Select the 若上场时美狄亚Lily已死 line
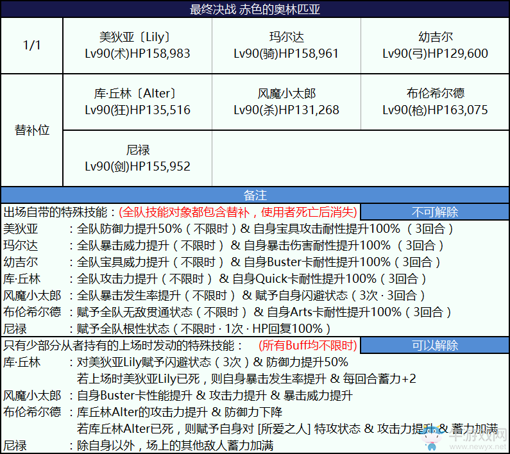 (246, 378)
